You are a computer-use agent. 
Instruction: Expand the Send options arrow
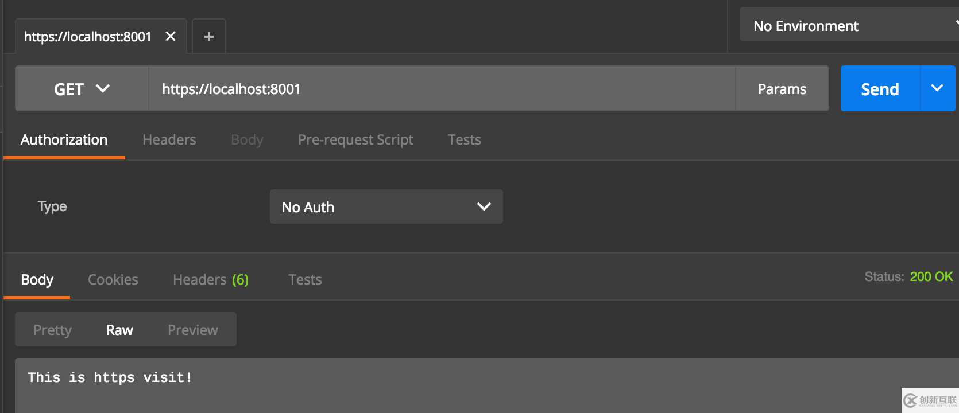(937, 88)
